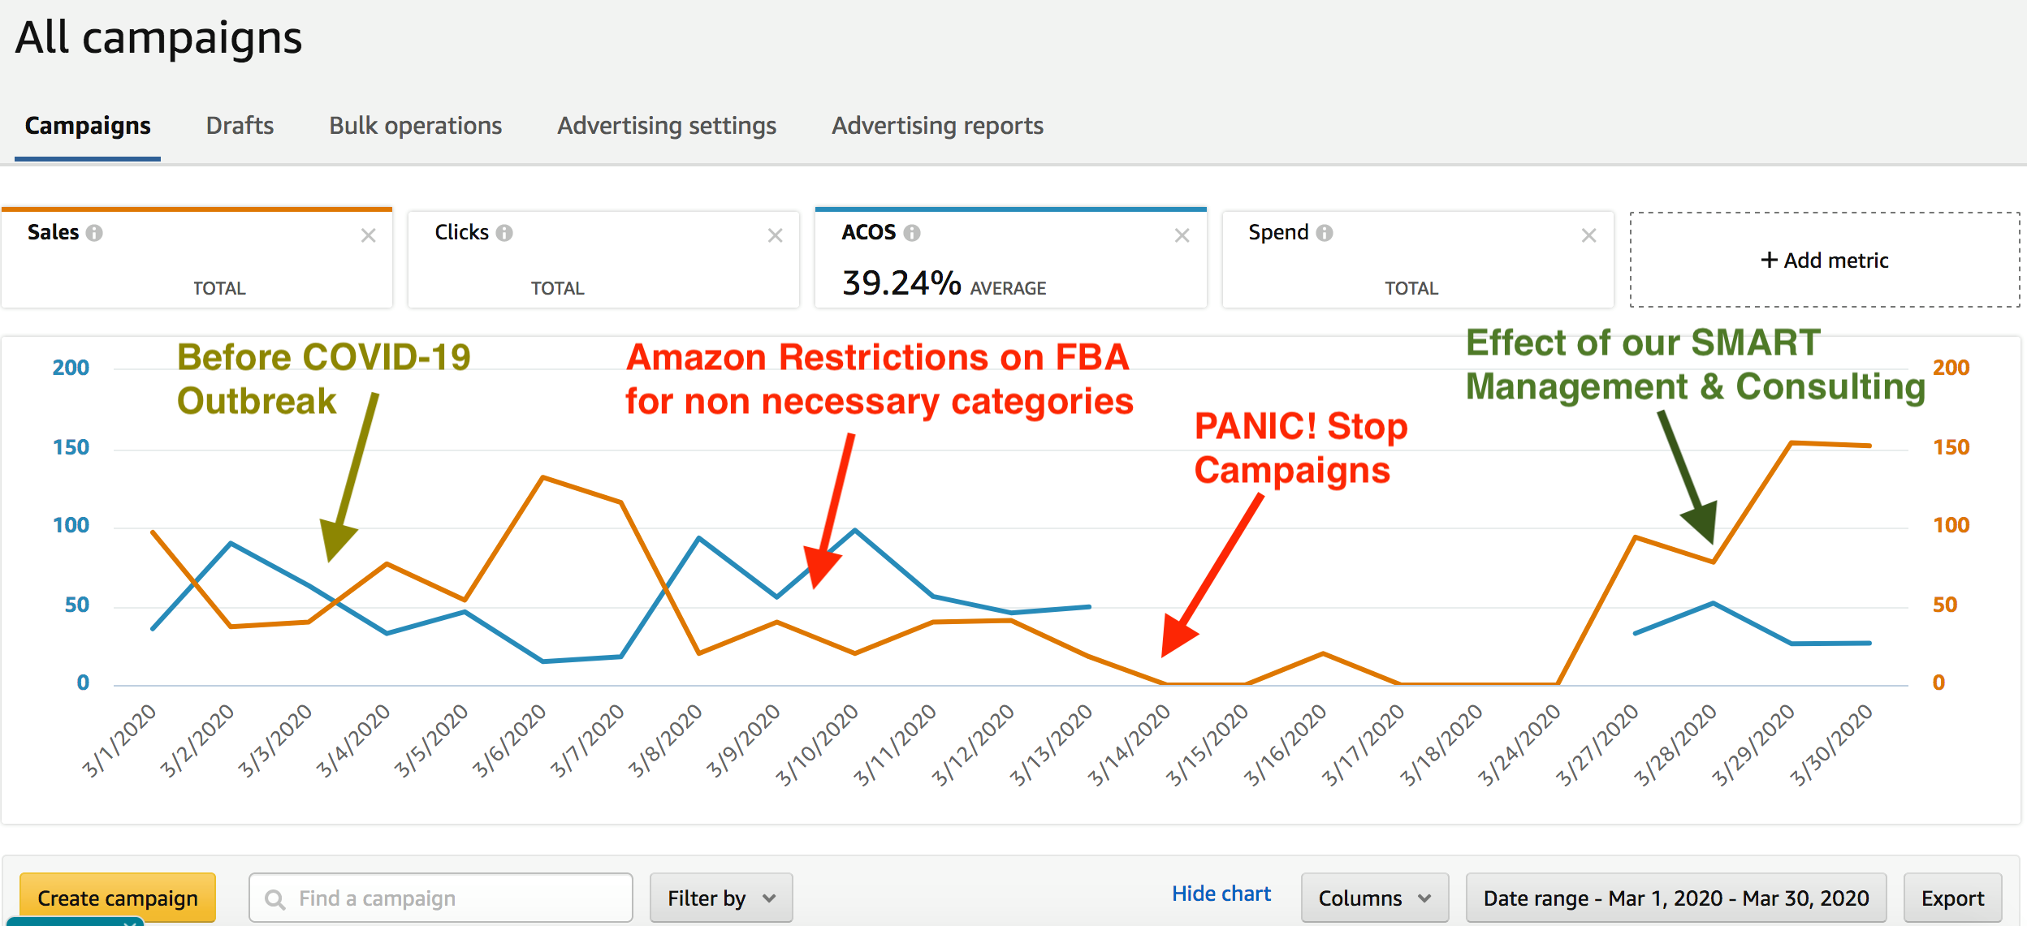Switch to the Drafts tab
2027x926 pixels.
click(x=240, y=126)
